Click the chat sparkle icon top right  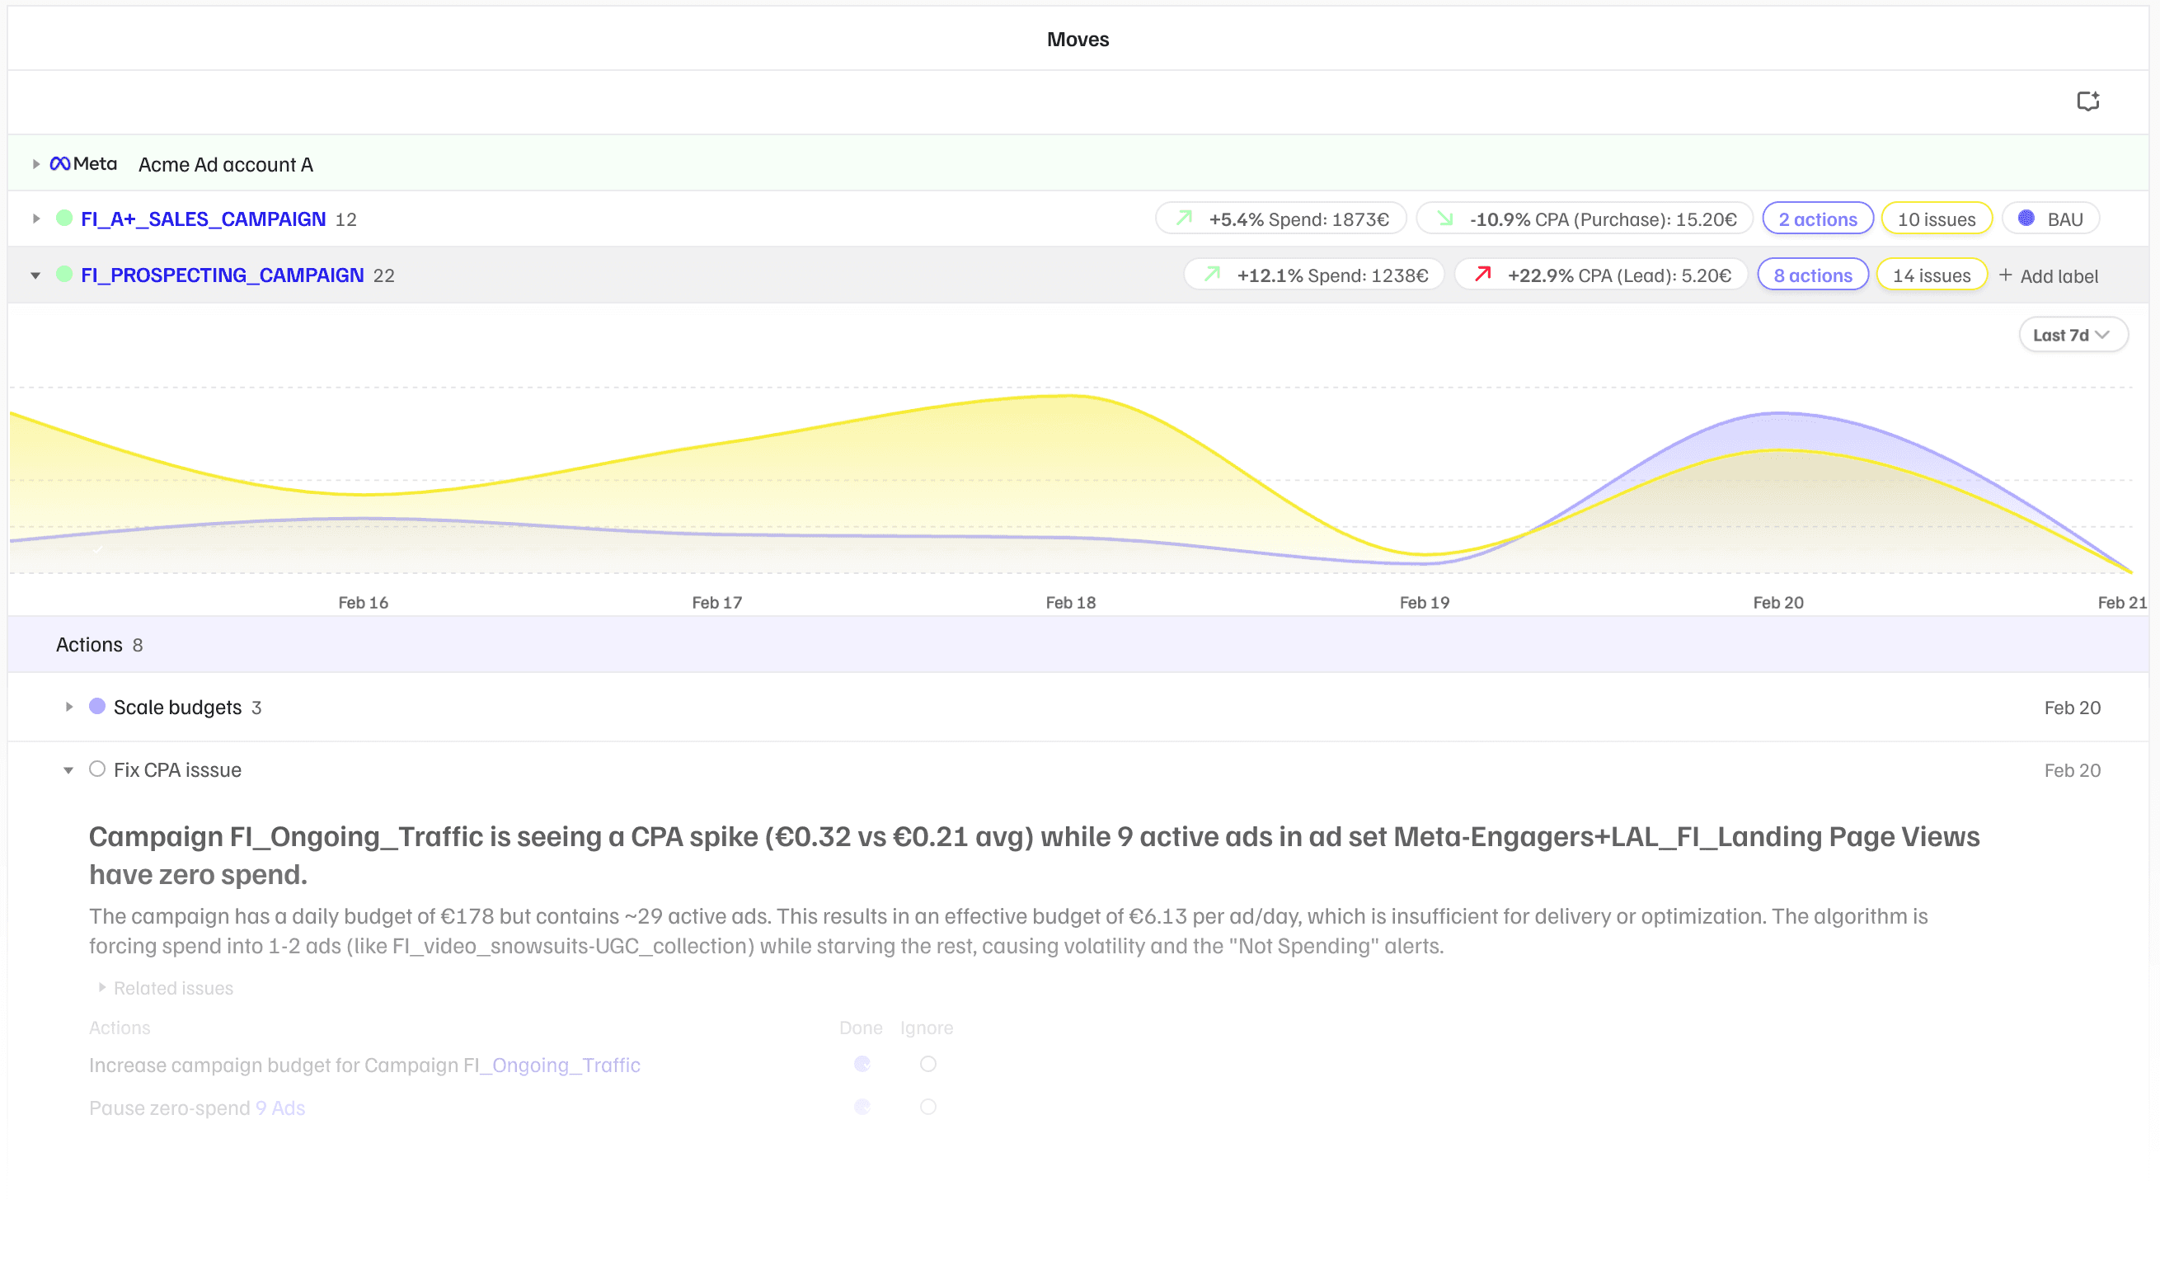click(x=2087, y=101)
